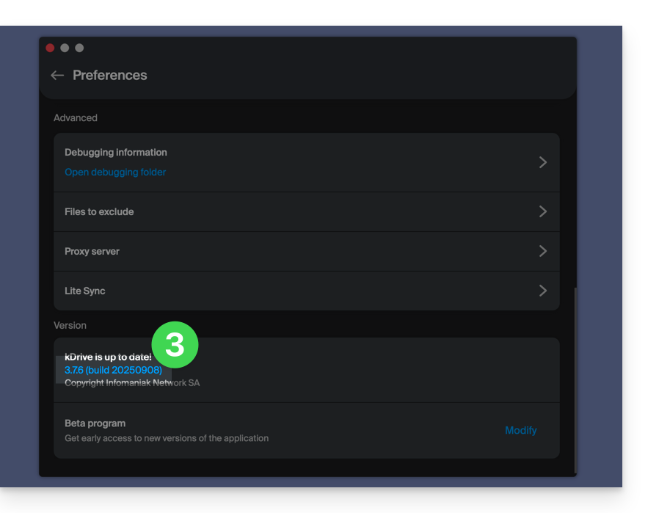Modify the Beta program setting

520,431
